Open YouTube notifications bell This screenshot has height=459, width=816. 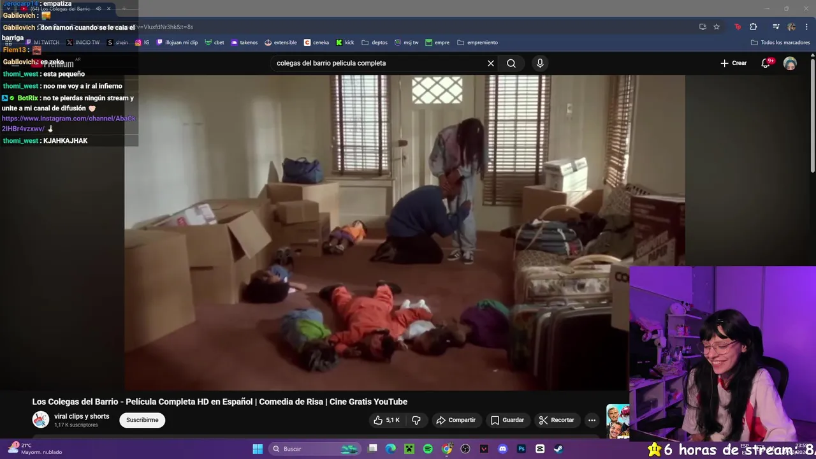(766, 63)
